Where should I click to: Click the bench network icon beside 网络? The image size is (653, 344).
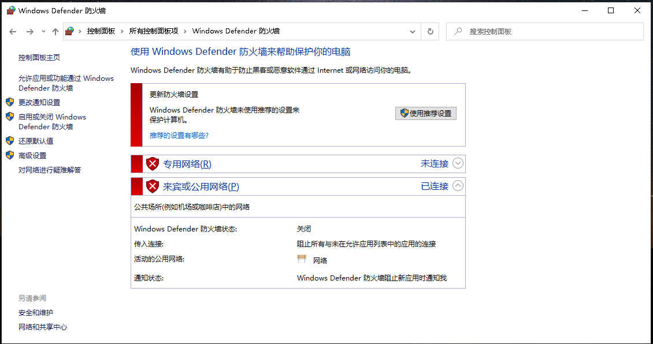(x=302, y=259)
